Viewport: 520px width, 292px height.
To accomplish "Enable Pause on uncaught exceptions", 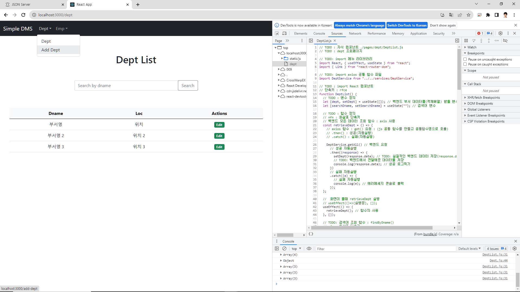I will 465,59.
